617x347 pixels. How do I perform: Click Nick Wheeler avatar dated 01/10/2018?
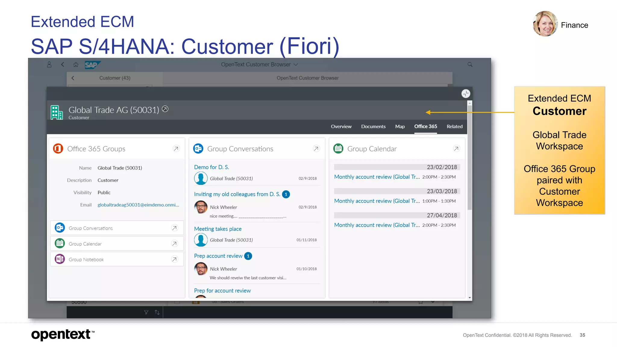point(201,269)
